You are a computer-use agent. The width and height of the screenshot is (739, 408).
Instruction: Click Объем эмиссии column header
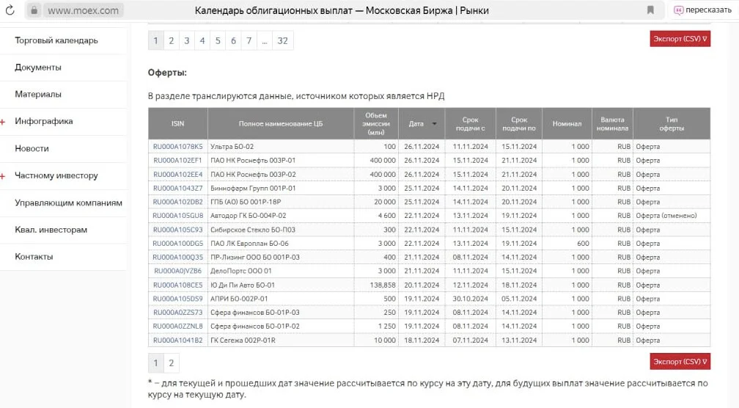coord(376,123)
